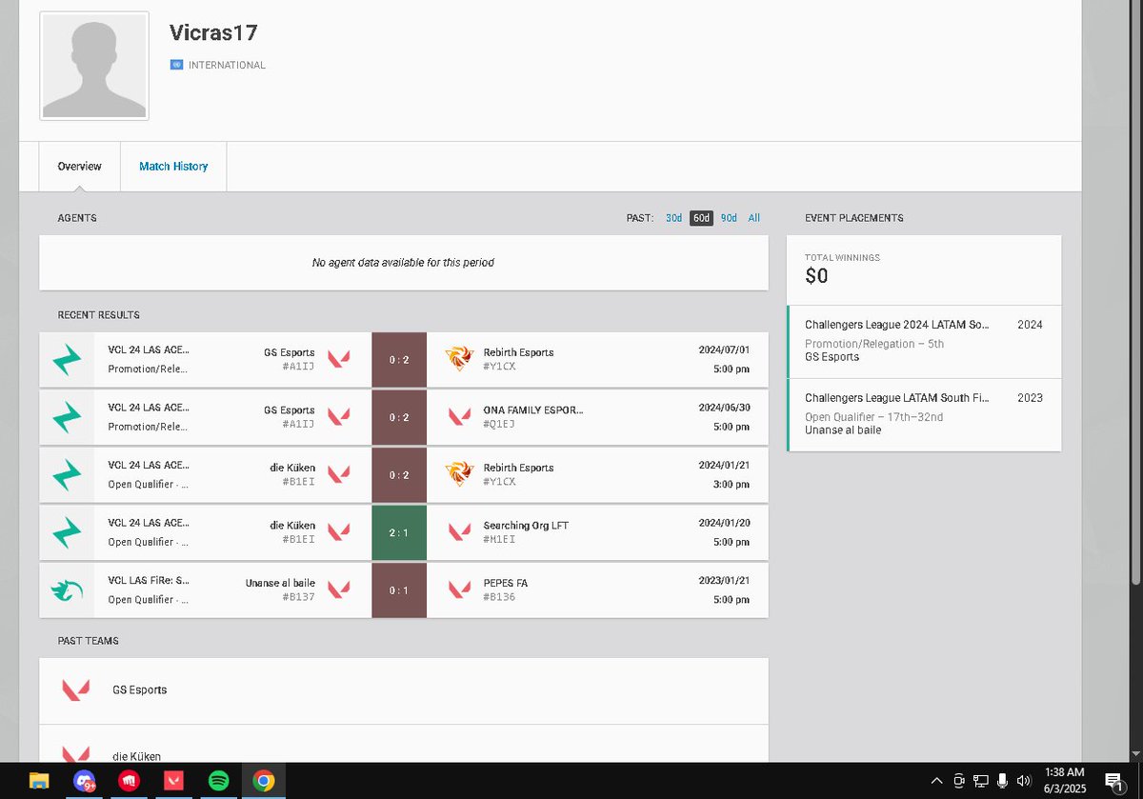1143x799 pixels.
Task: Open GS Esports in past teams
Action: pyautogui.click(x=404, y=690)
